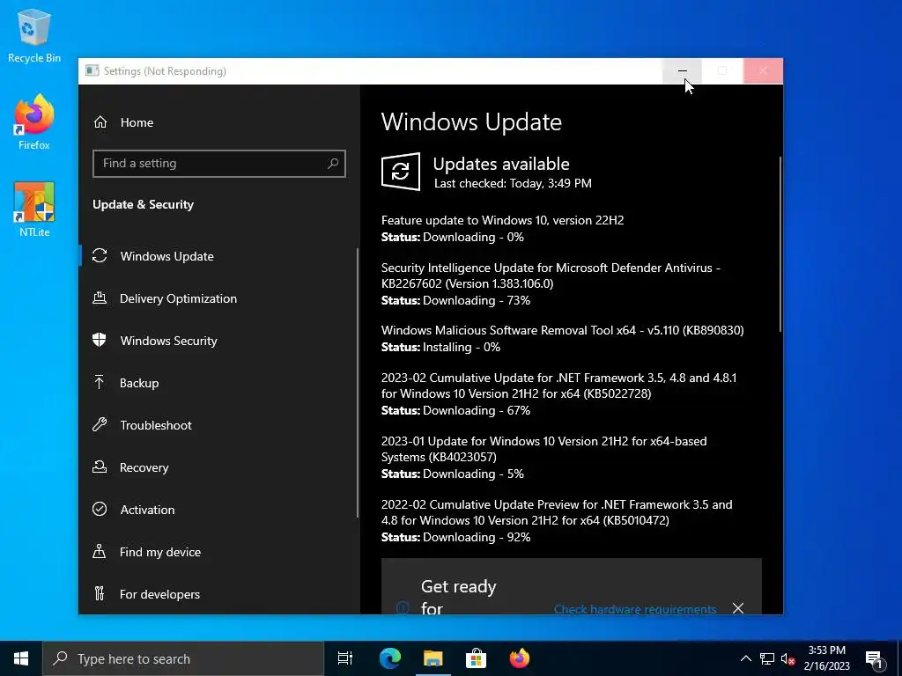Click the Settings sidebar scrollbar
902x676 pixels.
click(358, 382)
